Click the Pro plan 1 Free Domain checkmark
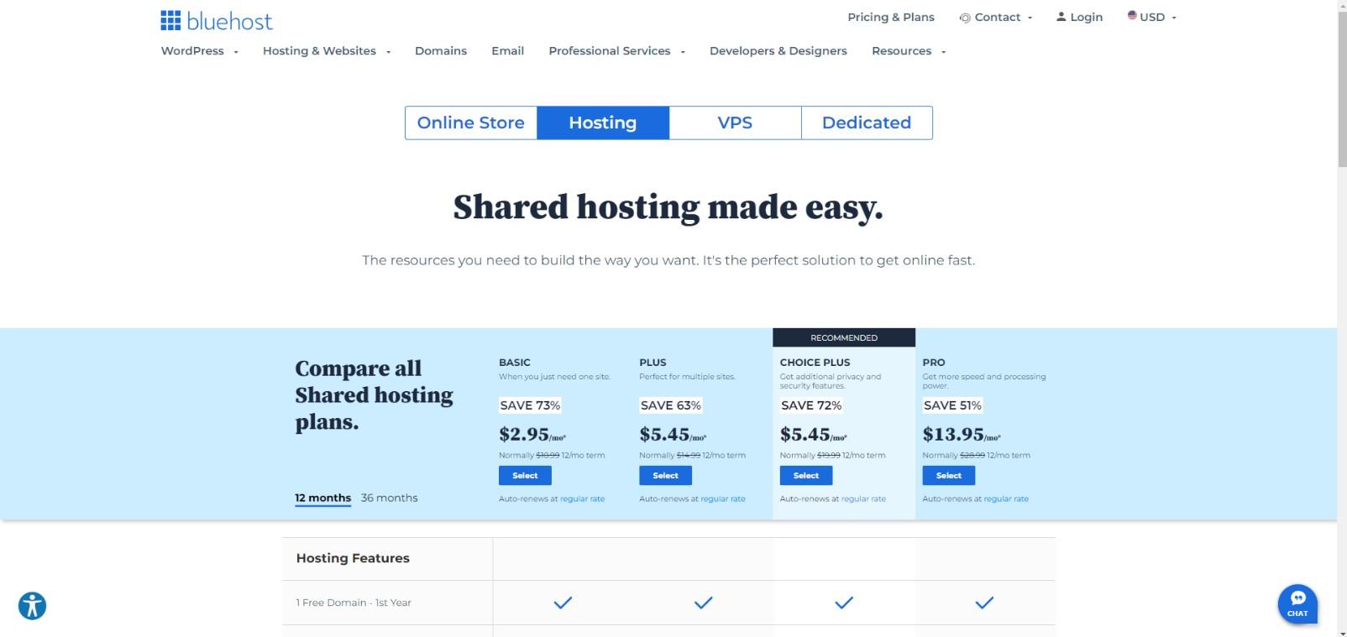 [x=984, y=602]
